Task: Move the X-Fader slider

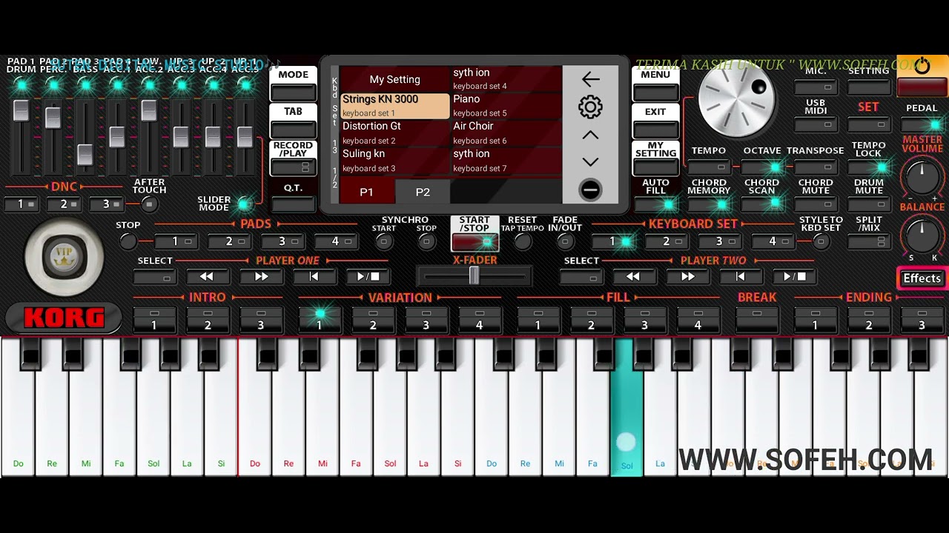Action: tap(474, 276)
